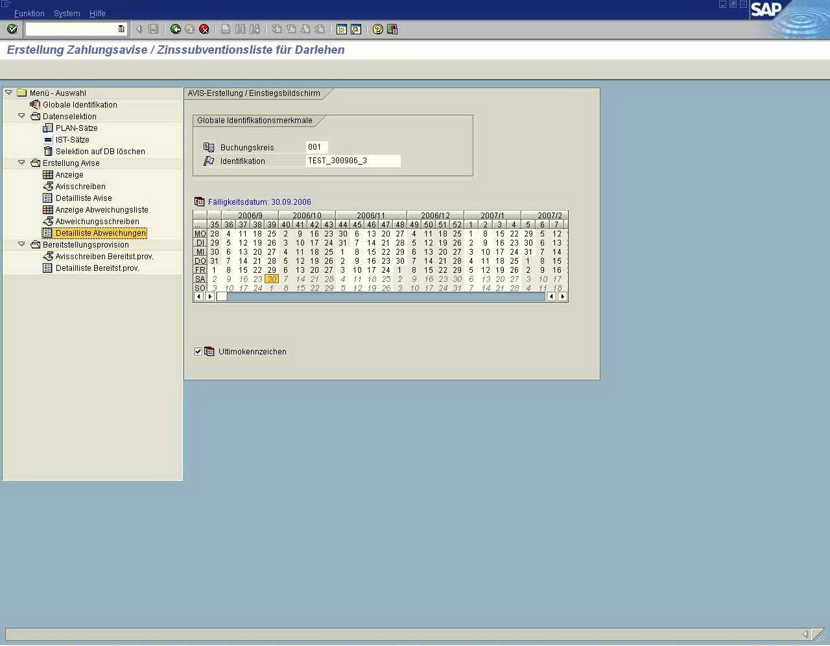Click into the Identifikation input field
The width and height of the screenshot is (830, 646).
353,161
